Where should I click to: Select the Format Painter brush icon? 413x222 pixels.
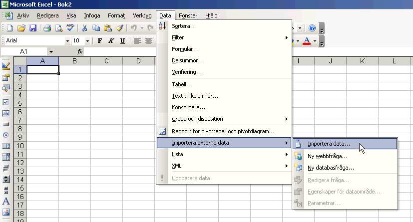(x=119, y=28)
